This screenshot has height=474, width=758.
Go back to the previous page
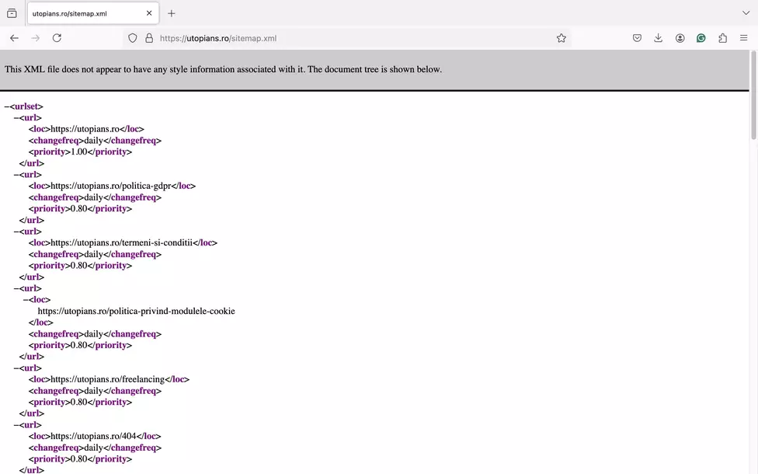coord(14,38)
